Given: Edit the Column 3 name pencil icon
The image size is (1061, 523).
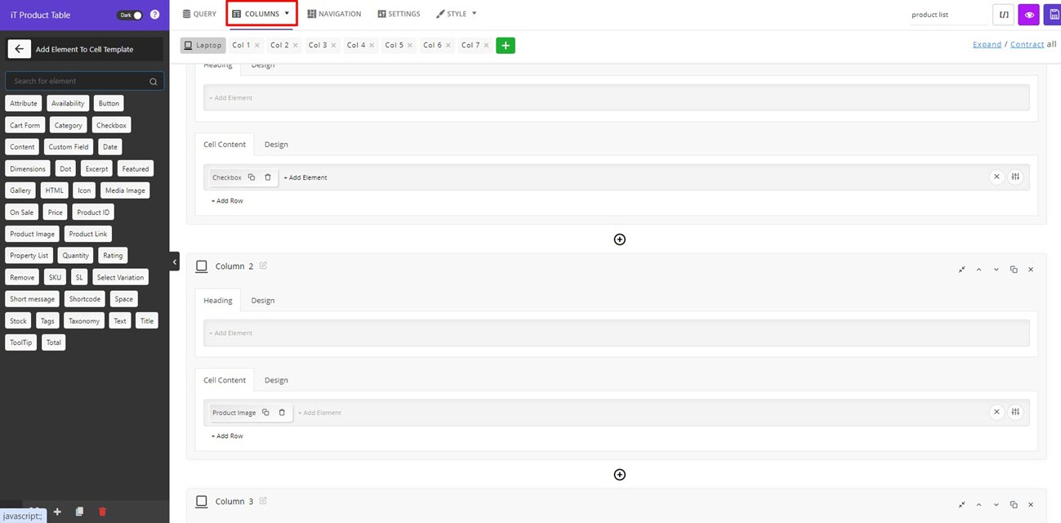Looking at the screenshot, I should coord(263,501).
